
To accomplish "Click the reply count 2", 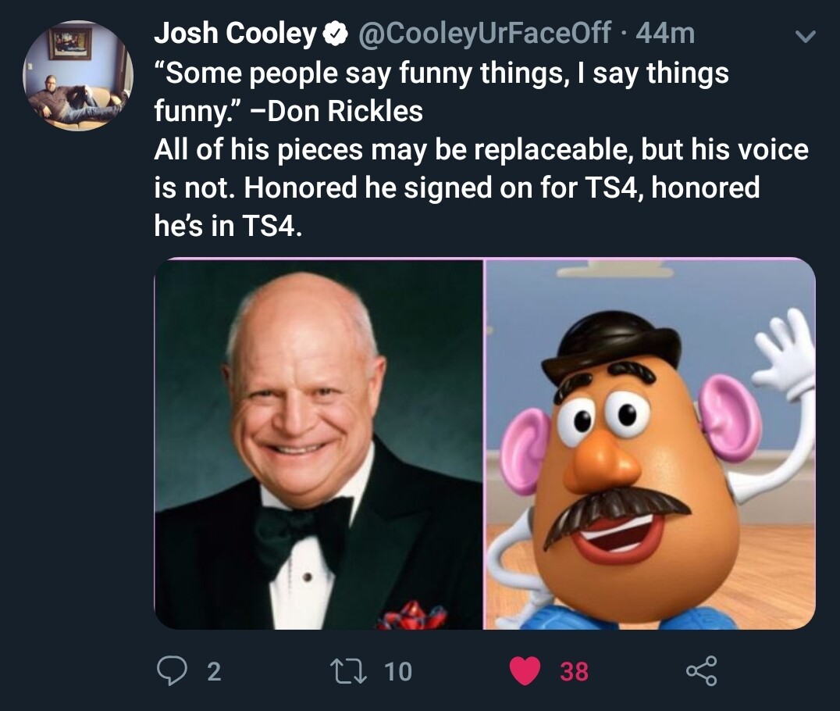I will coord(213,672).
